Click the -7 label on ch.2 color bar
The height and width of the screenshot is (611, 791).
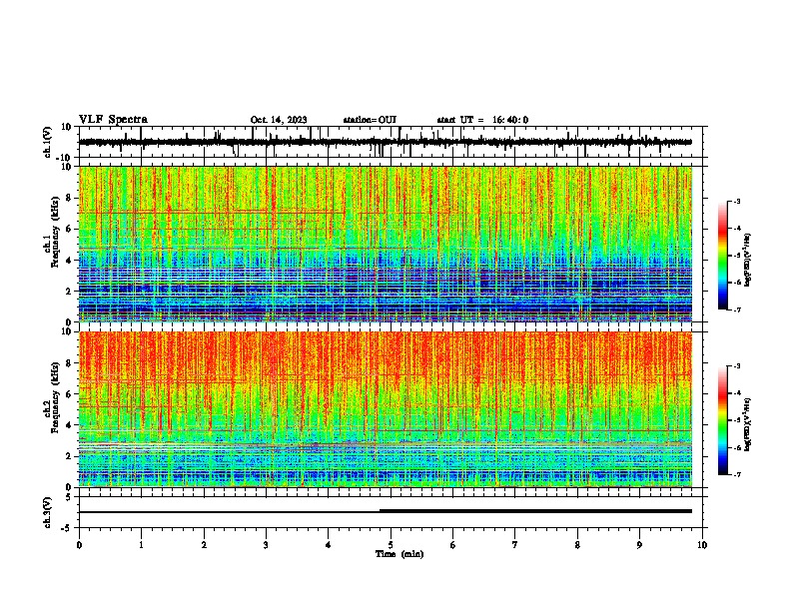point(736,474)
